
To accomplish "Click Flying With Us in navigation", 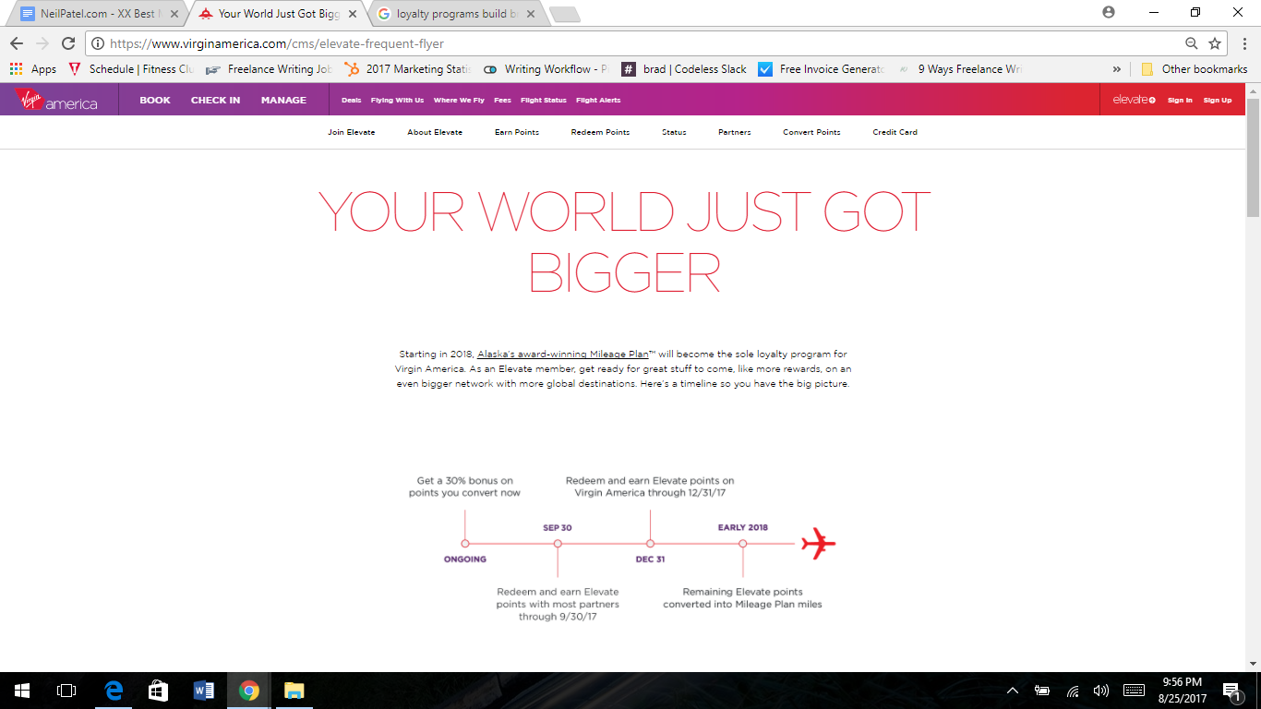I will (397, 100).
